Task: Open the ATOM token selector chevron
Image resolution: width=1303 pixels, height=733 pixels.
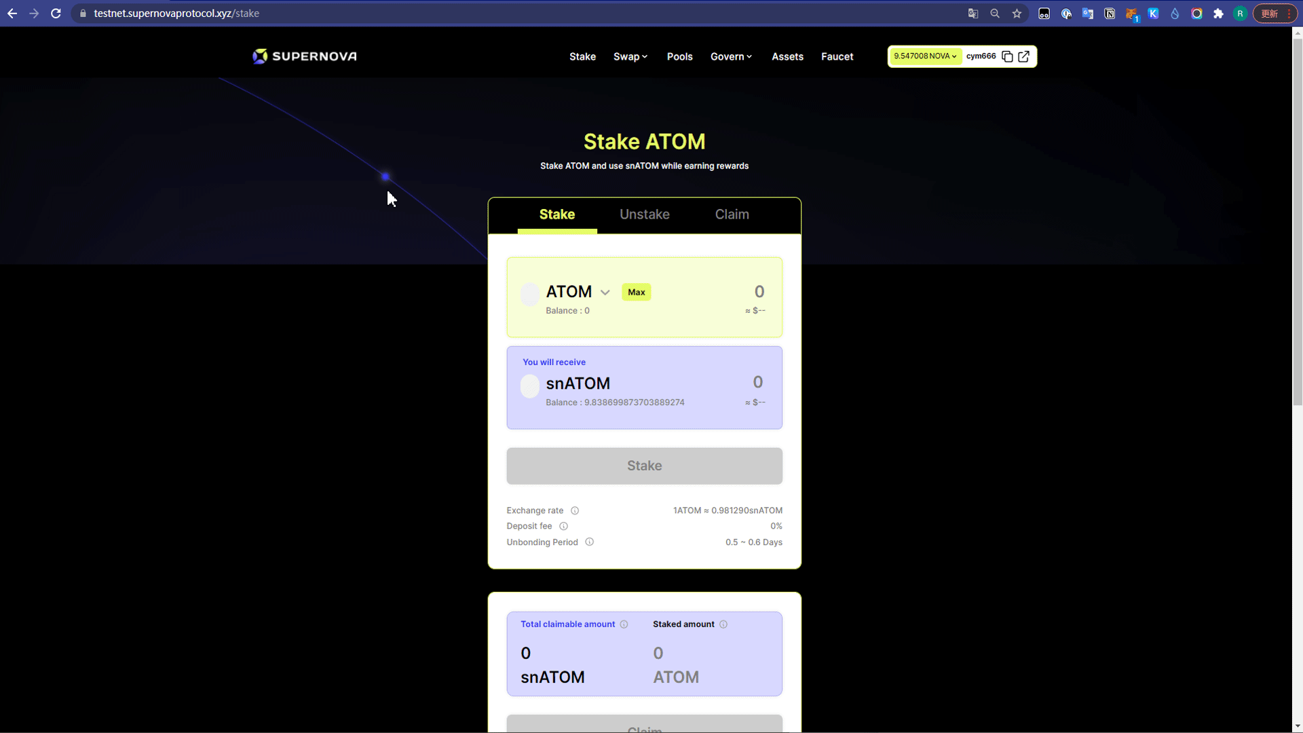Action: (605, 293)
